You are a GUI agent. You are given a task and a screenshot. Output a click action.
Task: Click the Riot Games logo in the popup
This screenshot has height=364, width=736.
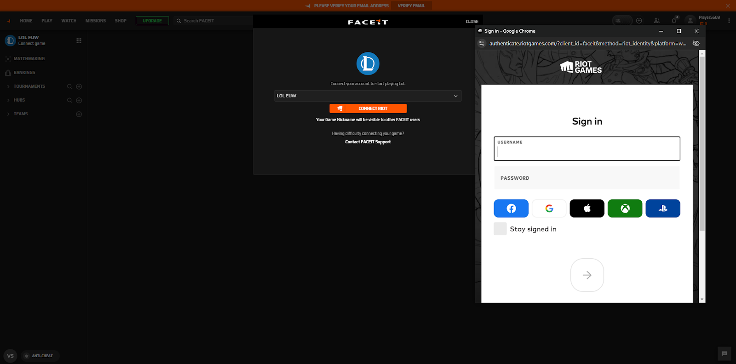point(581,67)
